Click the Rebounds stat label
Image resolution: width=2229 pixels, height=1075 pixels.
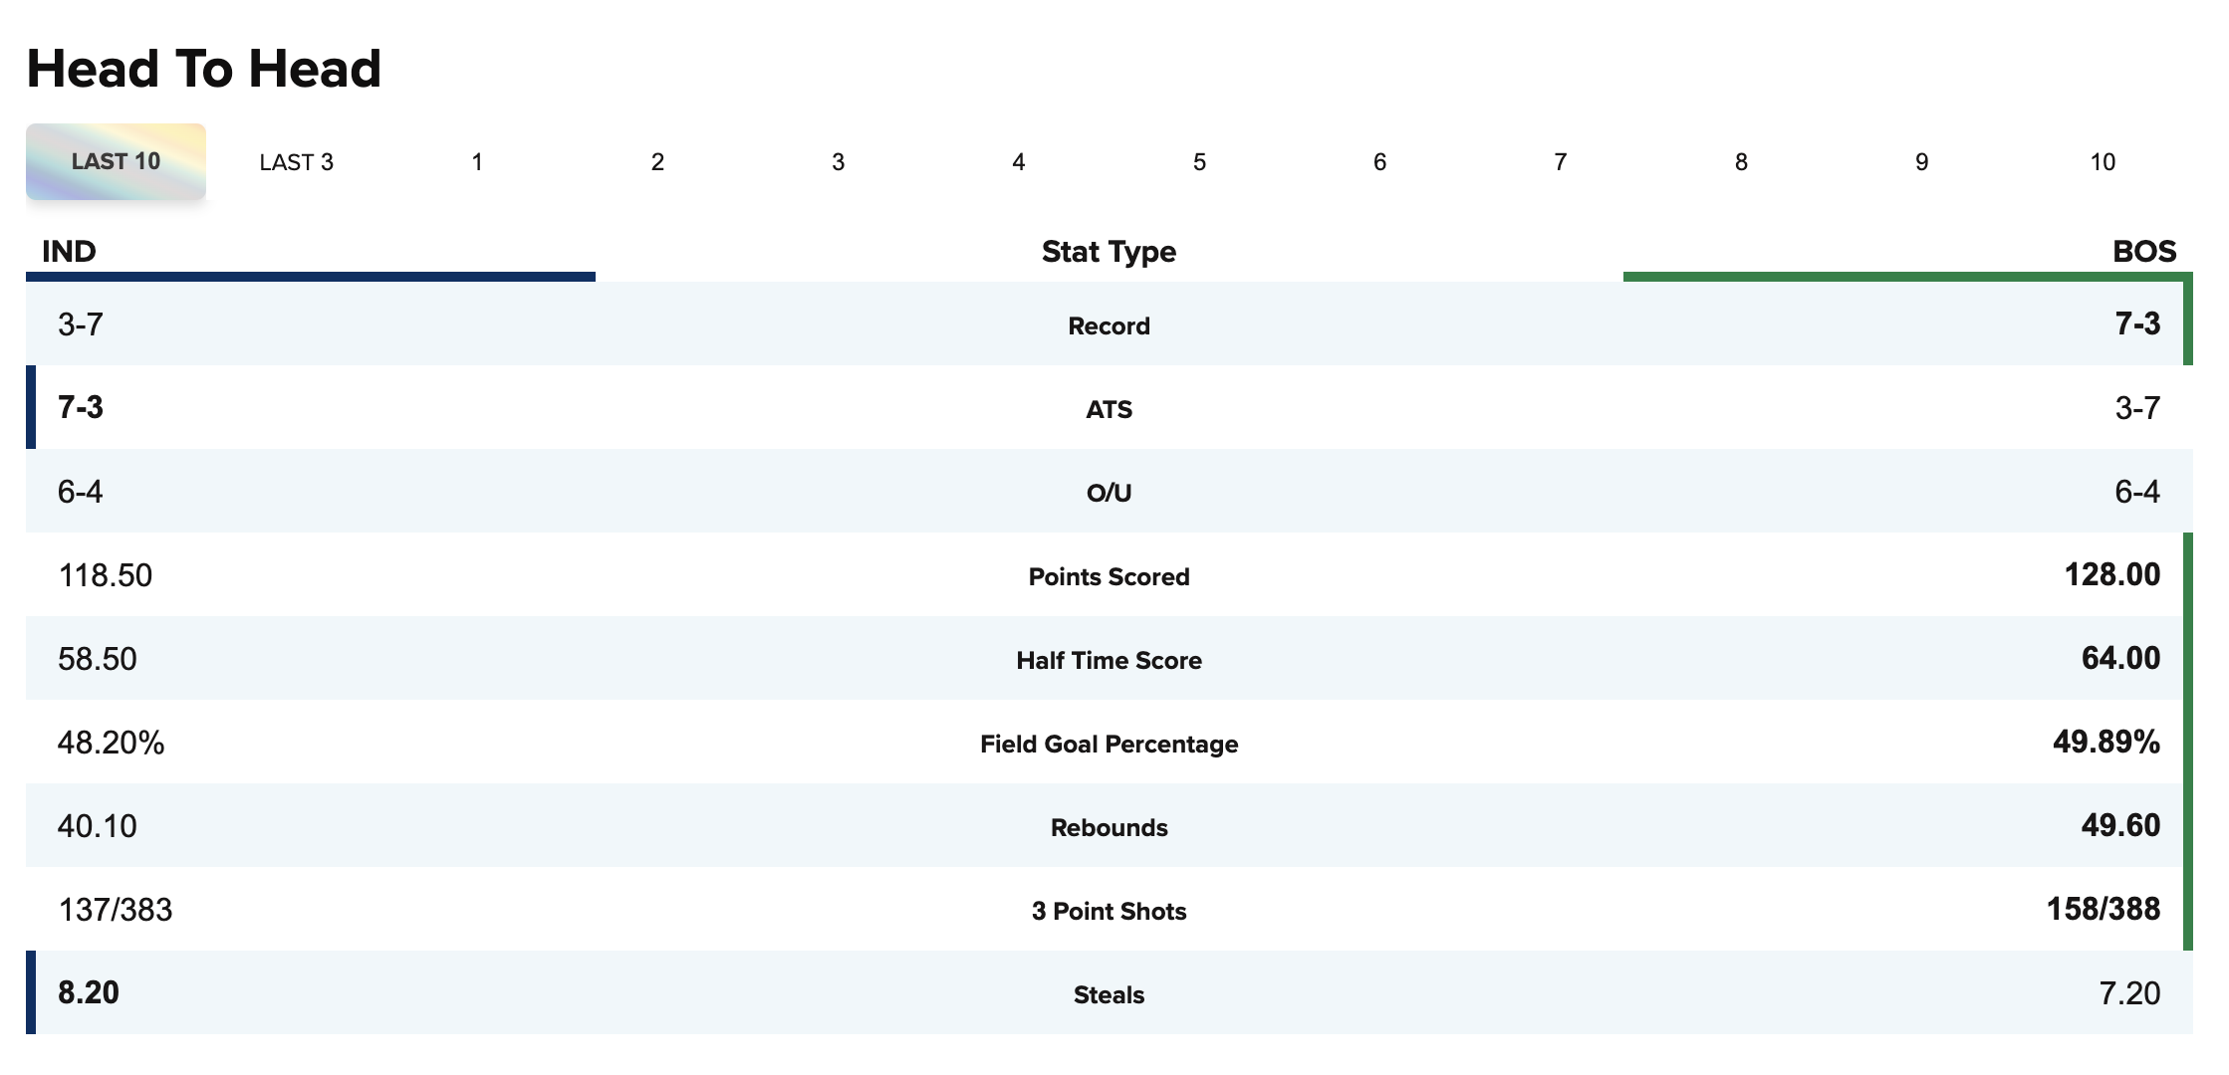1109,827
